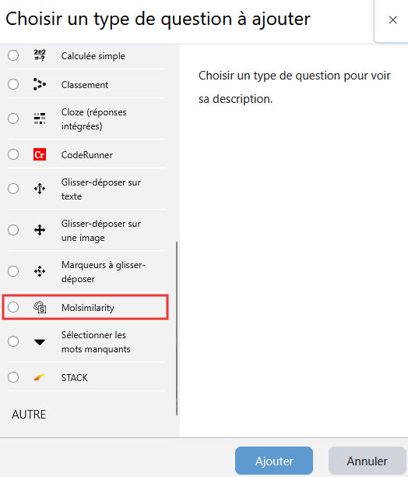
Task: Close the question type dialog
Action: pyautogui.click(x=392, y=20)
